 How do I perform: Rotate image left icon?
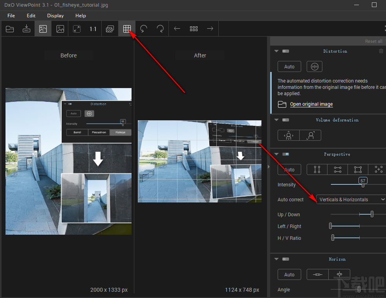point(143,29)
